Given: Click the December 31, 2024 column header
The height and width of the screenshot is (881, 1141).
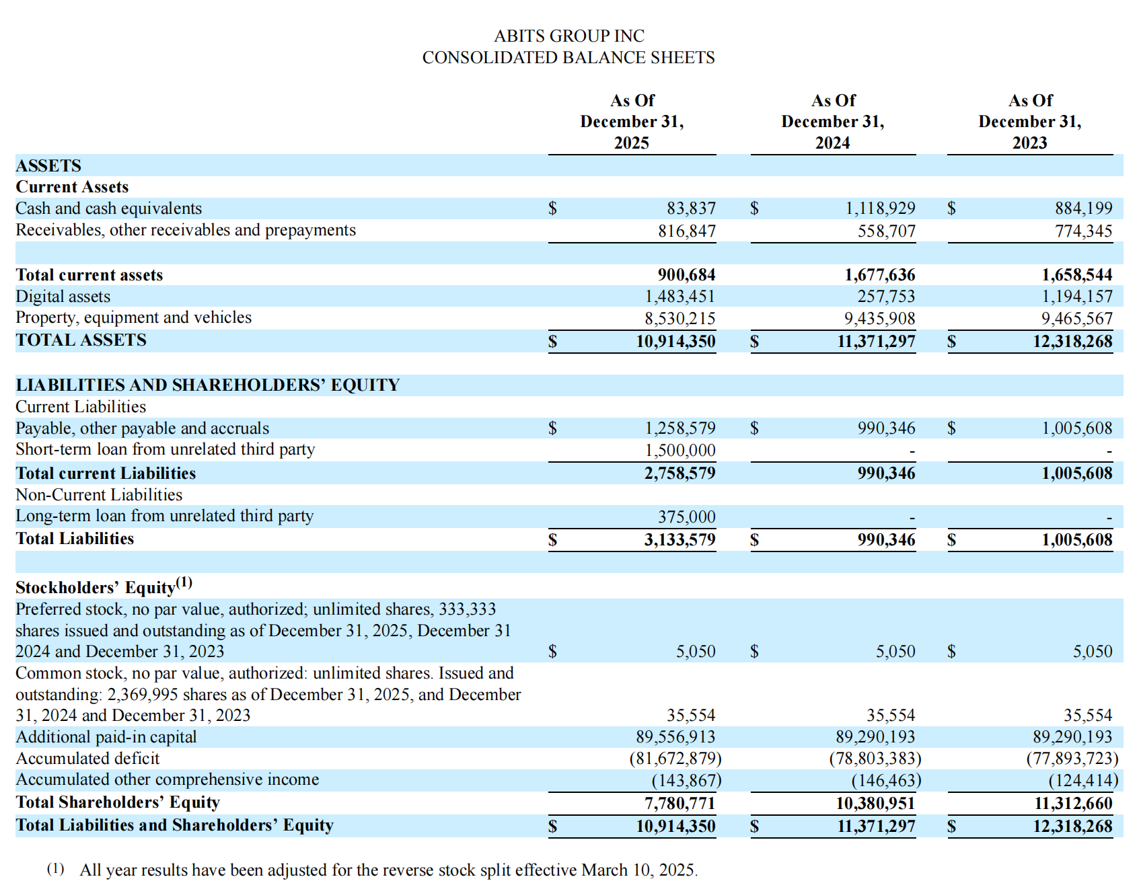Looking at the screenshot, I should 833,122.
